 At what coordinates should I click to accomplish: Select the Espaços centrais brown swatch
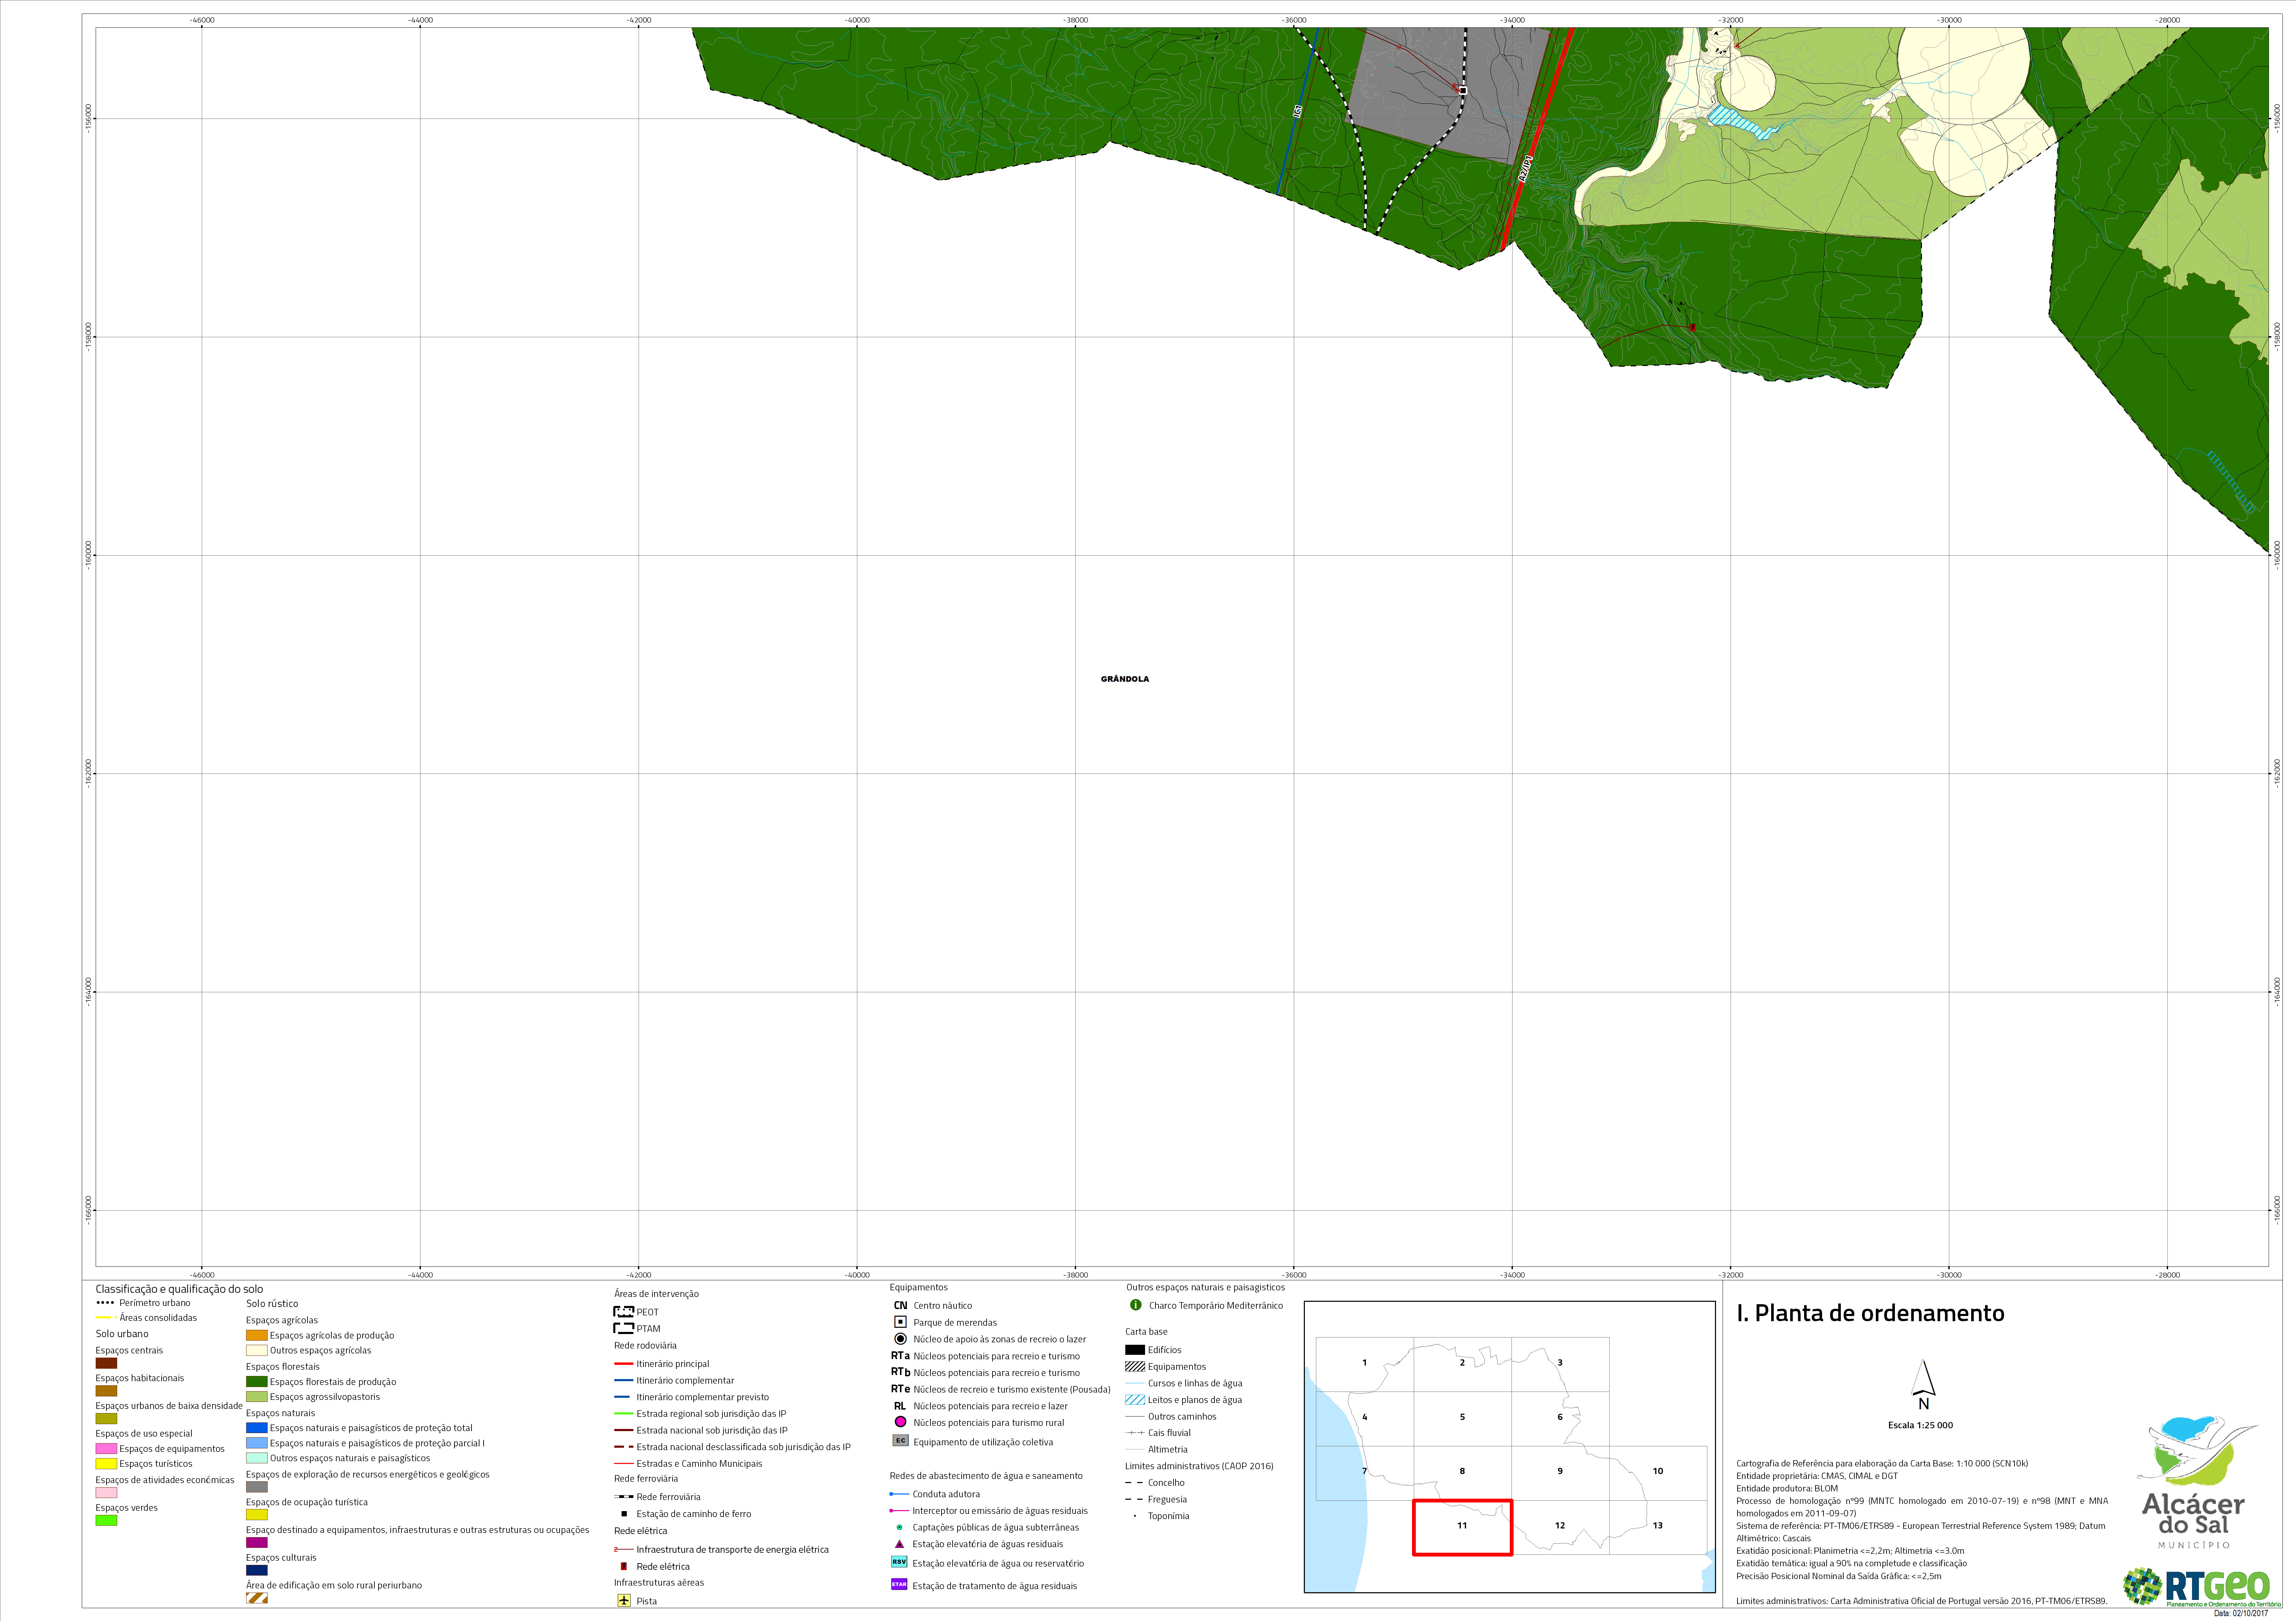(106, 1363)
